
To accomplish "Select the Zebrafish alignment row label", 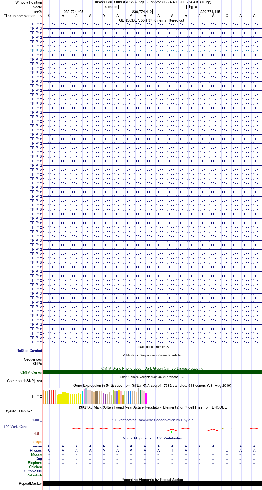I will [x=34, y=475].
